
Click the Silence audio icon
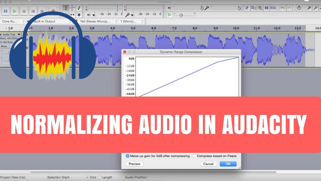click(x=273, y=8)
